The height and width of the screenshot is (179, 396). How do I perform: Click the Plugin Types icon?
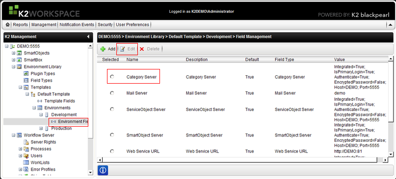click(26, 73)
